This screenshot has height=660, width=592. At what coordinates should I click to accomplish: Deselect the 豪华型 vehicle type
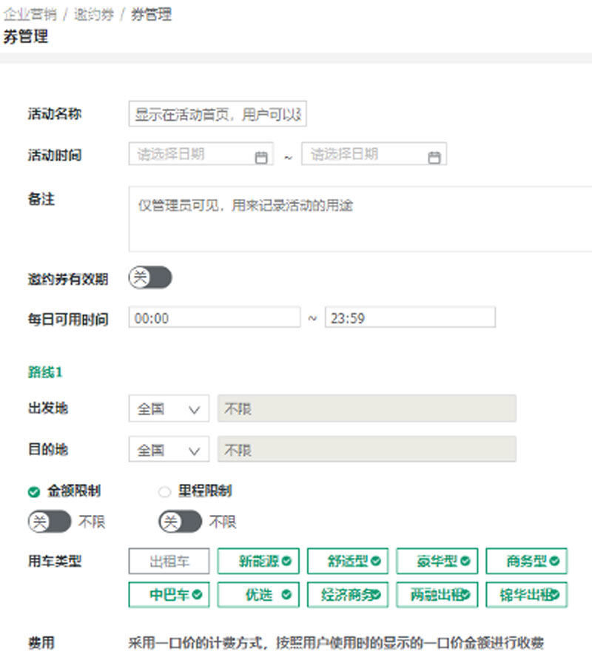437,562
